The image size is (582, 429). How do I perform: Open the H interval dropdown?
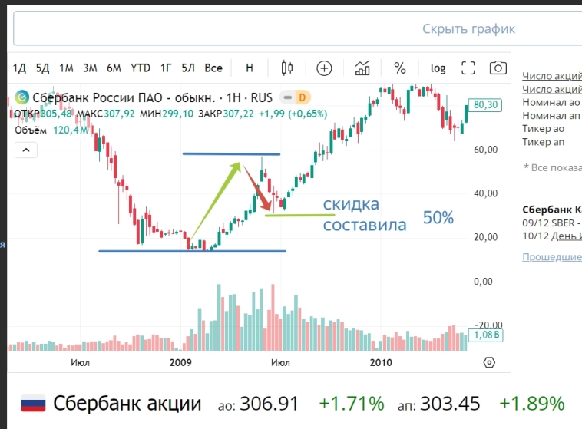point(250,68)
